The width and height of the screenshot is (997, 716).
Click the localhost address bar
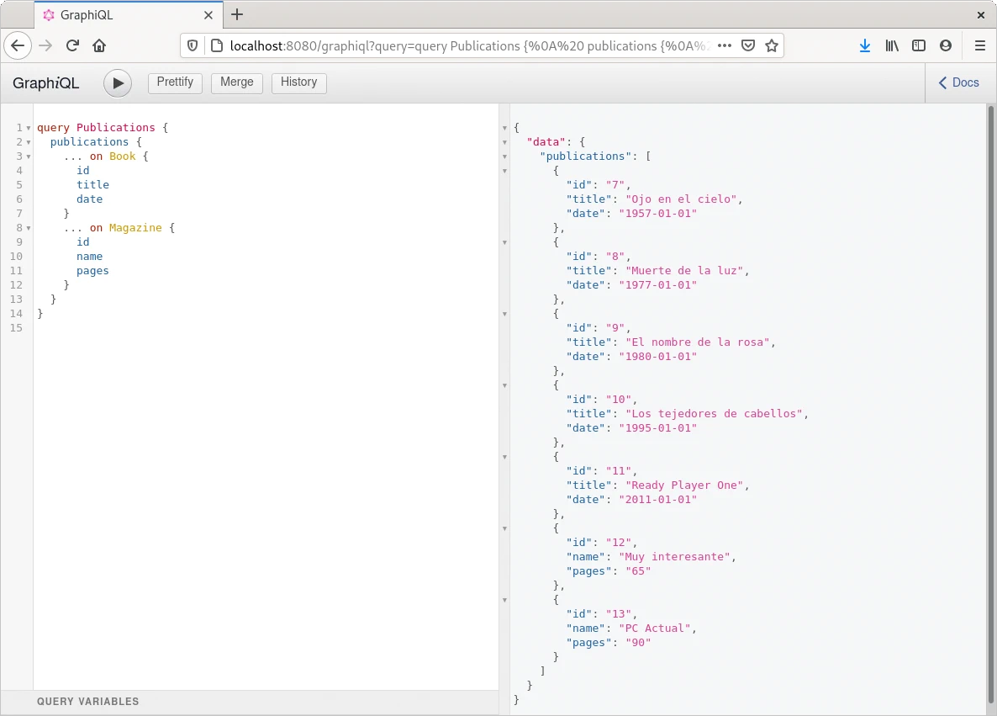click(471, 45)
